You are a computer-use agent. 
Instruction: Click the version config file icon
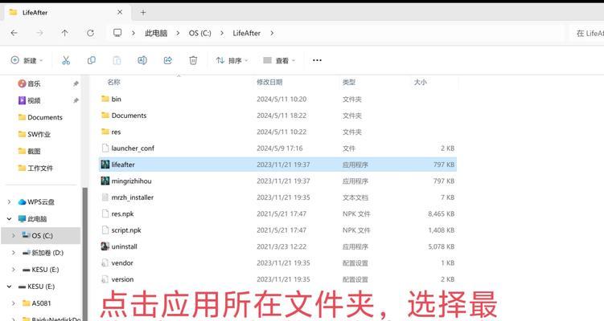pyautogui.click(x=105, y=279)
